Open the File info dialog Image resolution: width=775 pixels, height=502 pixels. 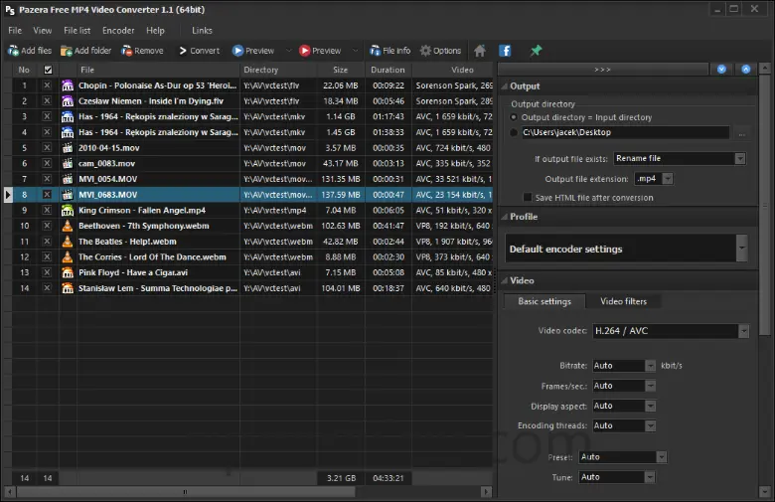pyautogui.click(x=389, y=51)
